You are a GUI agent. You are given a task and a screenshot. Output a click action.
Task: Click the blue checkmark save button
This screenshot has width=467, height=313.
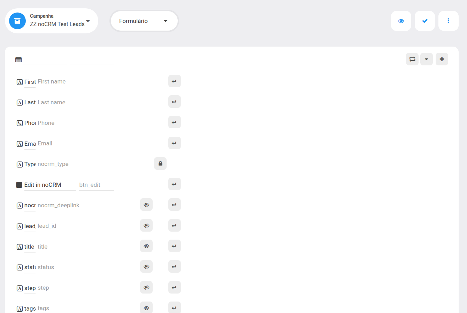pyautogui.click(x=425, y=21)
